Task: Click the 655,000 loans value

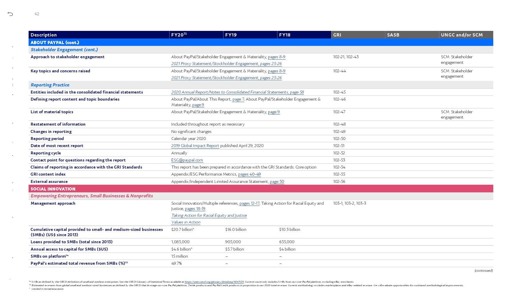Action: pos(287,242)
